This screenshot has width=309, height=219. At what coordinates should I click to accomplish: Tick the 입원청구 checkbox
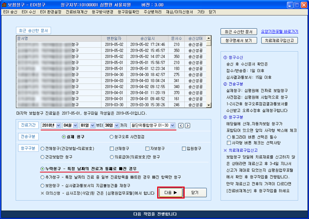[x=184, y=148]
